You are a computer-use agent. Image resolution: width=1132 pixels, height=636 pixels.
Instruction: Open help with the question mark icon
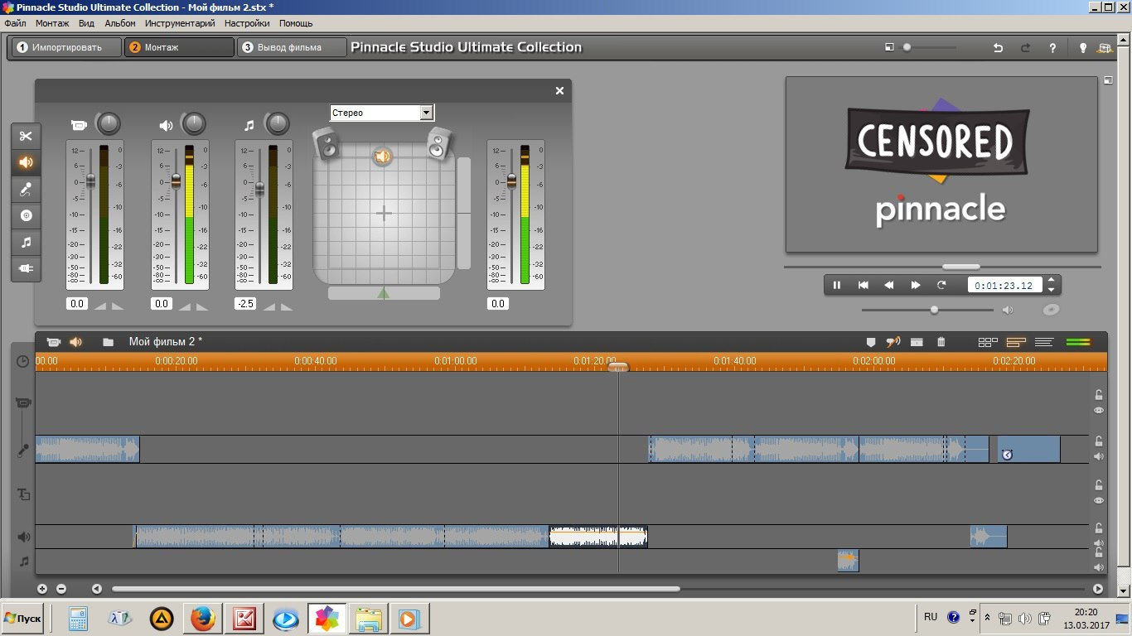[1052, 48]
